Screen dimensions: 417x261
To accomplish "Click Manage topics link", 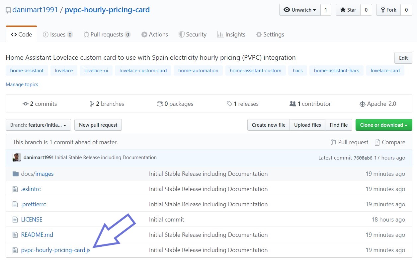I will pyautogui.click(x=22, y=85).
